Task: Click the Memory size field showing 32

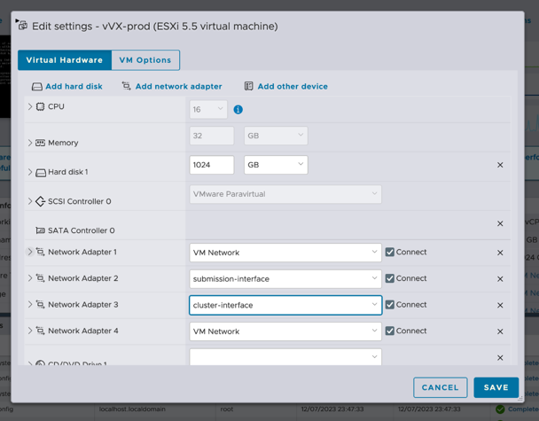Action: tap(212, 136)
